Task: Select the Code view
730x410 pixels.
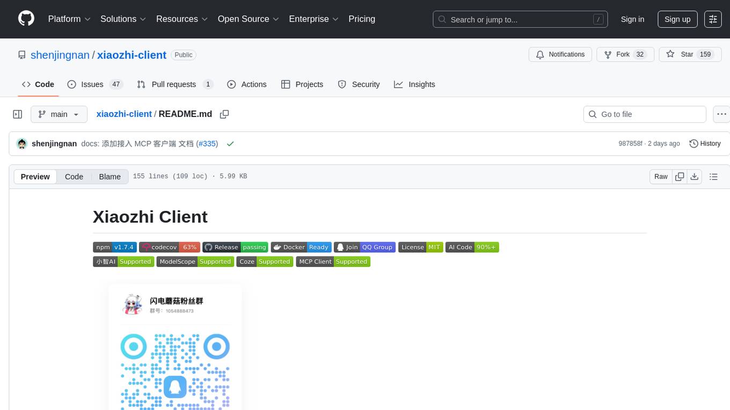Action: point(74,177)
